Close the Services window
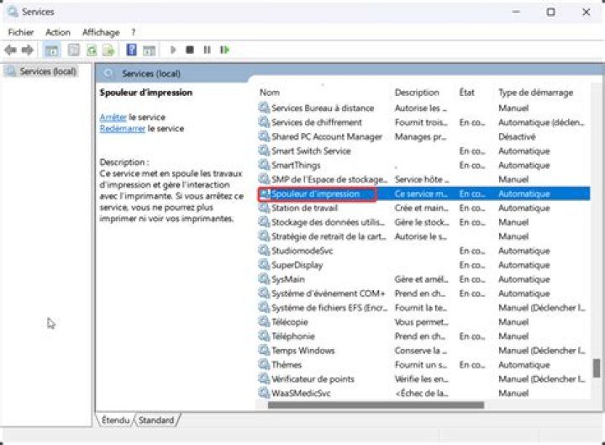 [587, 12]
